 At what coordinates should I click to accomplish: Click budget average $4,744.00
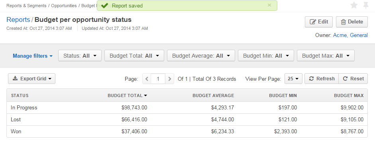(223, 119)
